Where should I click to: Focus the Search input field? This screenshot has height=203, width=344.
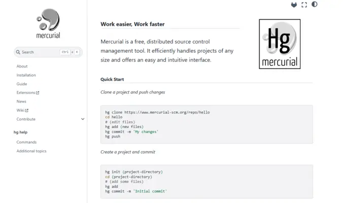[48, 52]
